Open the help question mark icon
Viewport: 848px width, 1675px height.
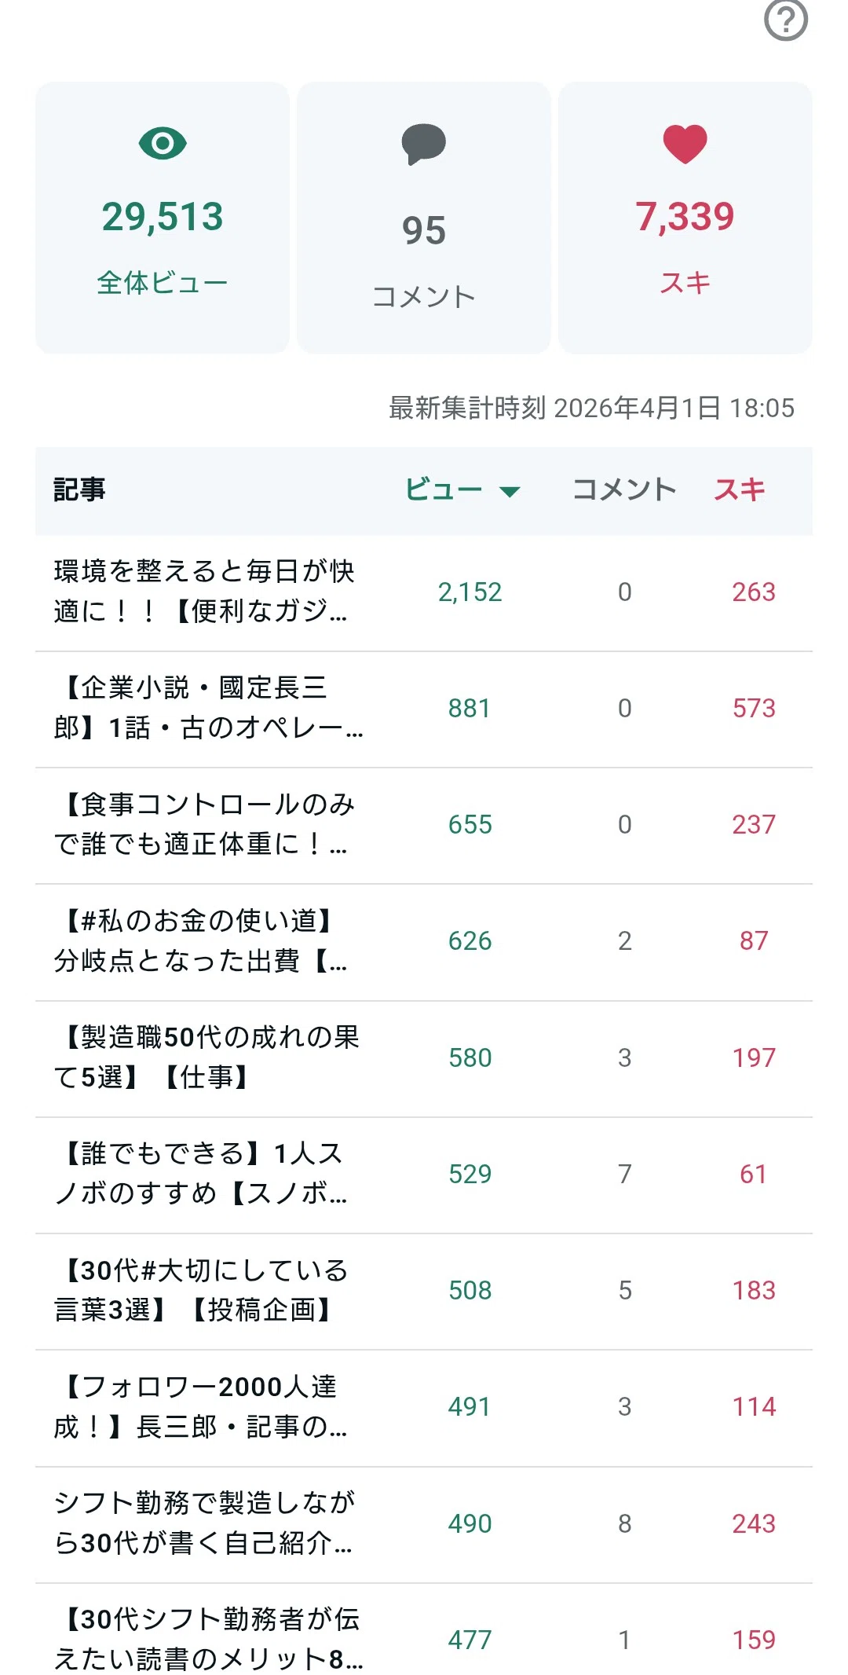[x=786, y=20]
